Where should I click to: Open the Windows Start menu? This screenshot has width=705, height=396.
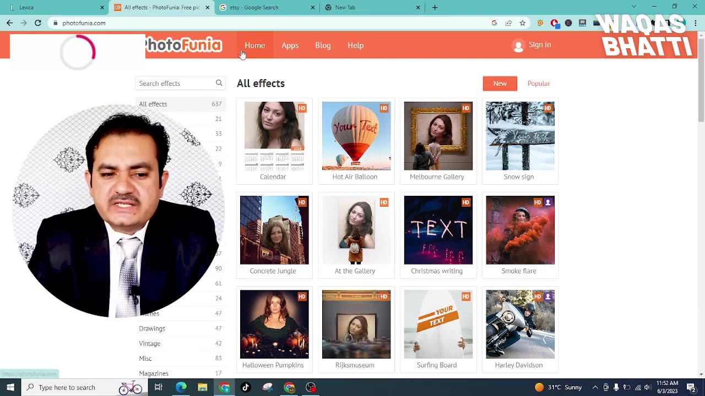(x=10, y=387)
